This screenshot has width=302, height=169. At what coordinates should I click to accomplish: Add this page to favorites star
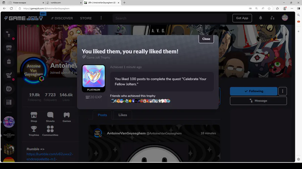click(x=269, y=8)
